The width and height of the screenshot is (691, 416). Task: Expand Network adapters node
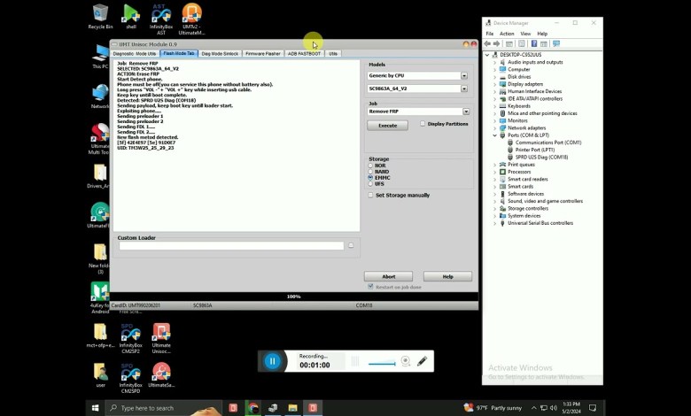pos(494,127)
